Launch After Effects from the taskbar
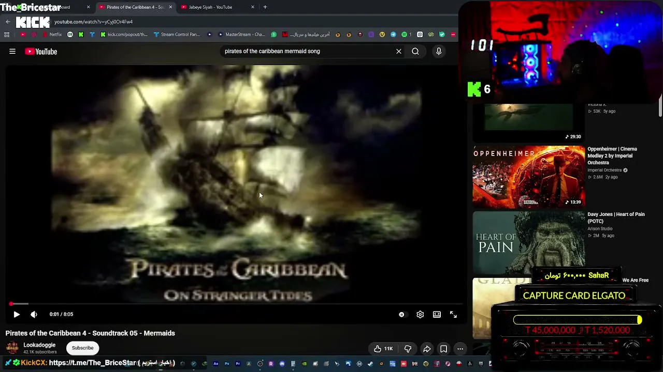This screenshot has height=372, width=663. (216, 364)
